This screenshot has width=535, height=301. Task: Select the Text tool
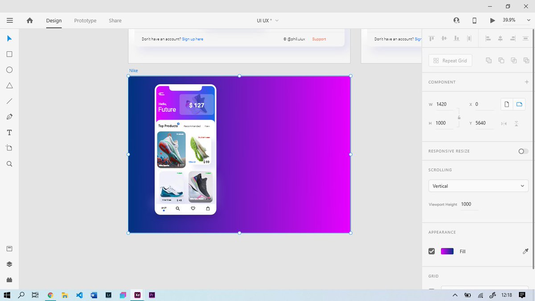pos(9,132)
